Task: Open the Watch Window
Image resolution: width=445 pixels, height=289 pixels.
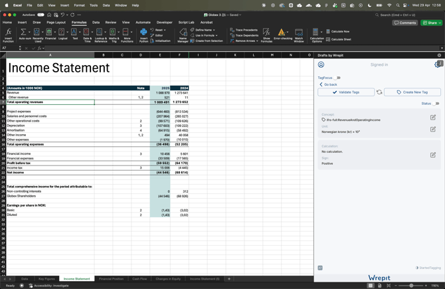Action: pyautogui.click(x=299, y=35)
